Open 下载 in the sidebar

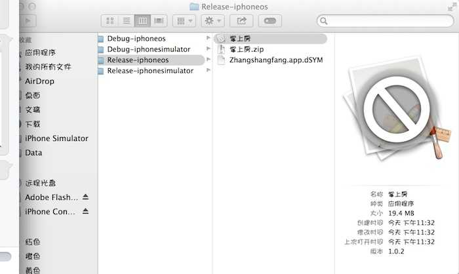point(33,124)
